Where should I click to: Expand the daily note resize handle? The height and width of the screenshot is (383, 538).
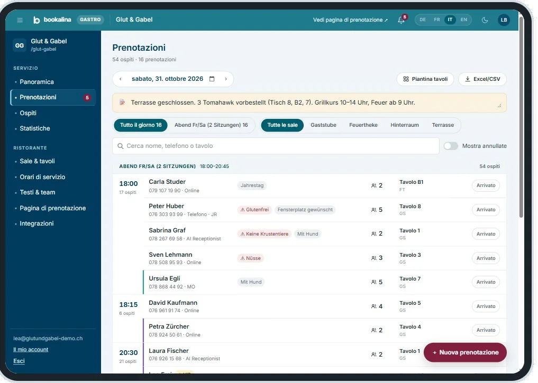click(x=499, y=106)
